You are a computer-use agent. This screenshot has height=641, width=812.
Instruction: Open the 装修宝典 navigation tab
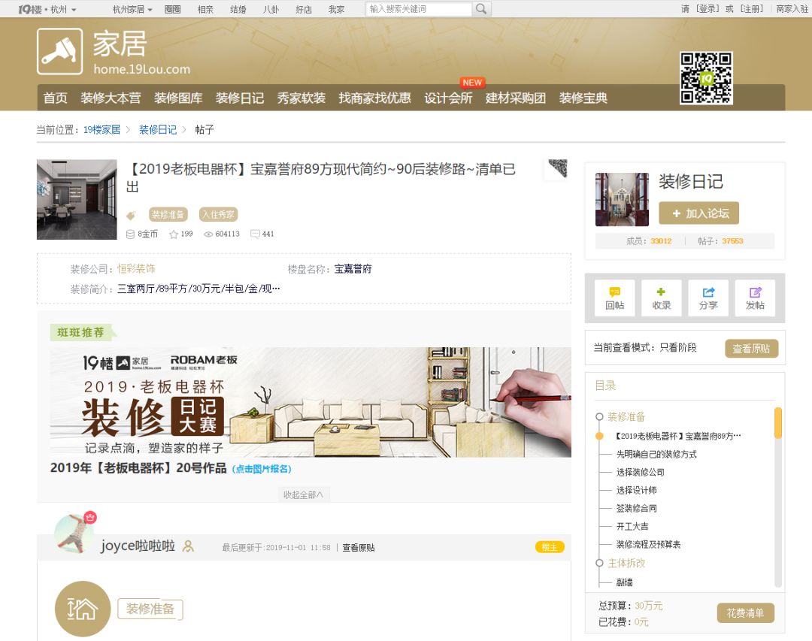[583, 98]
